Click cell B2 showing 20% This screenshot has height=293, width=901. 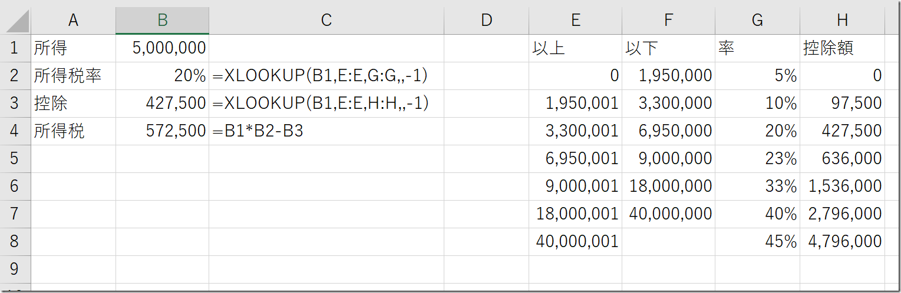(163, 76)
